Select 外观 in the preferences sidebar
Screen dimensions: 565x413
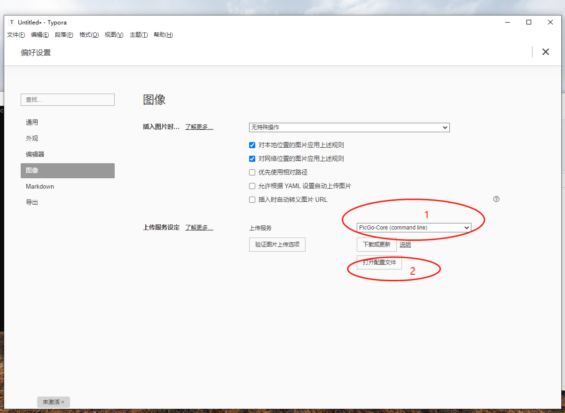[x=68, y=138]
